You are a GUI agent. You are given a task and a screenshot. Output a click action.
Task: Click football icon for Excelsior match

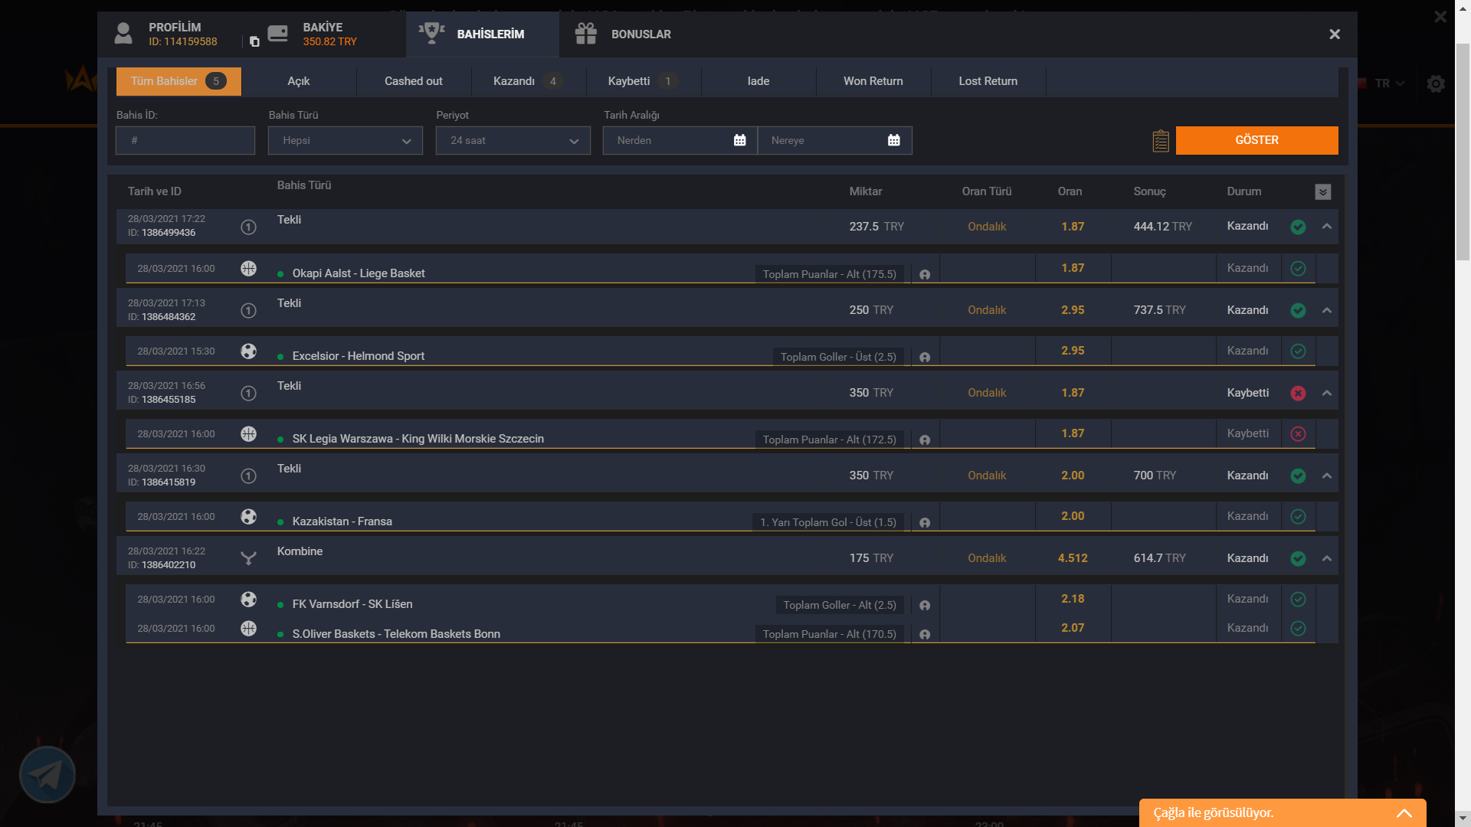pos(248,351)
